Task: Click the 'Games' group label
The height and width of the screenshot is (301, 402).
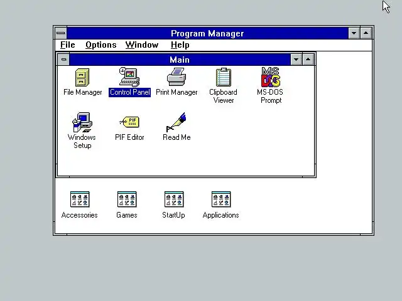Action: [x=127, y=215]
